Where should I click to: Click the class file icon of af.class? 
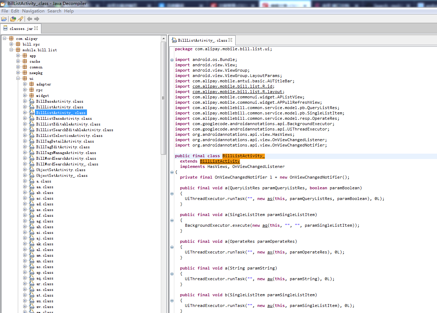click(32, 215)
